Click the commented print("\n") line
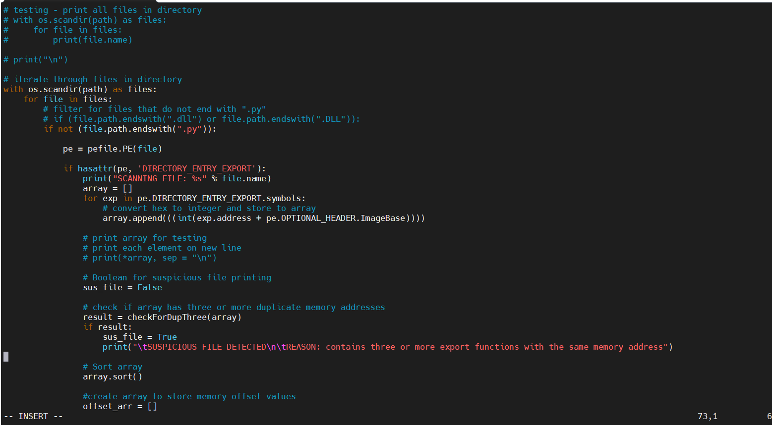Screen dimensions: 772x425 click(x=36, y=59)
